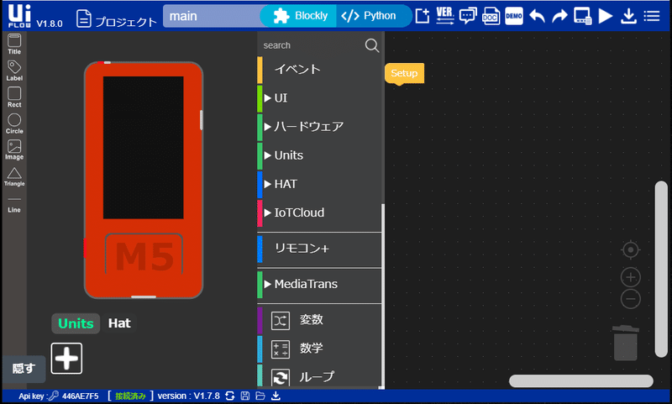Click the Api key key icon
Screen dimensions: 672x404
coord(54,396)
